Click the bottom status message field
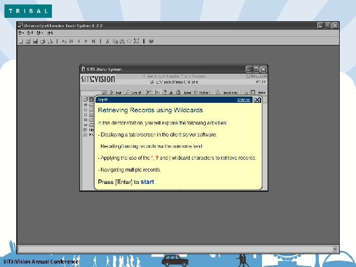356x267 pixels. (175, 249)
